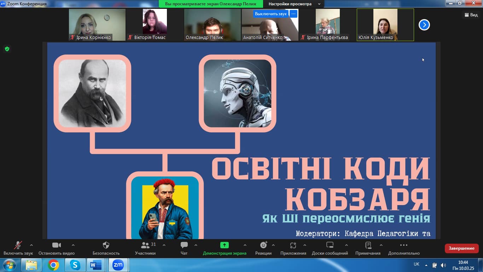Open Google Chrome from taskbar
This screenshot has width=483, height=272.
[53, 265]
